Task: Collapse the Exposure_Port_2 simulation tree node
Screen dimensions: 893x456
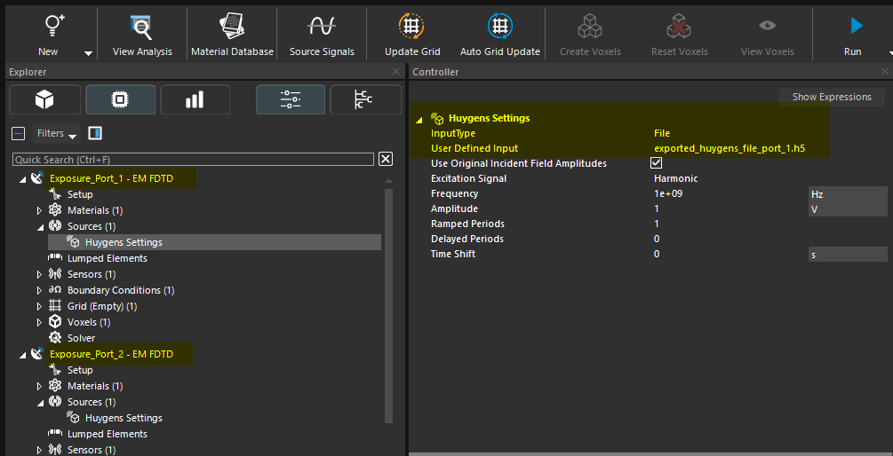Action: click(23, 355)
